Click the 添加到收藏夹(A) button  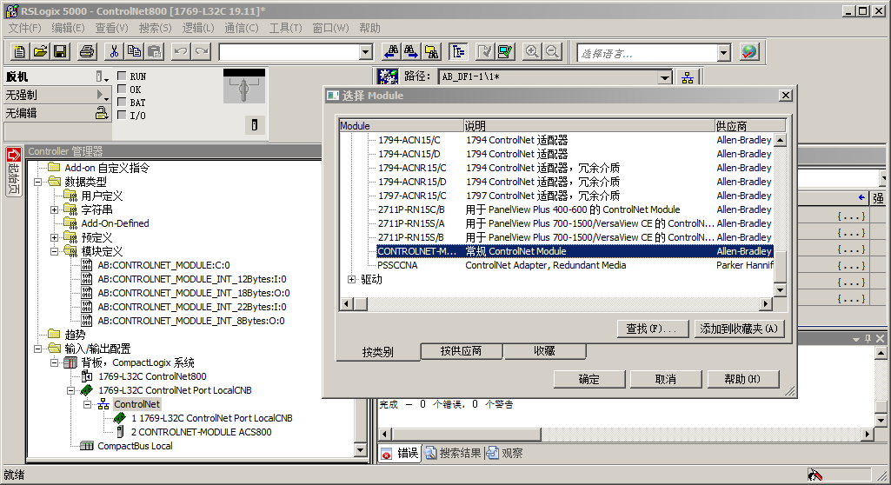[740, 329]
